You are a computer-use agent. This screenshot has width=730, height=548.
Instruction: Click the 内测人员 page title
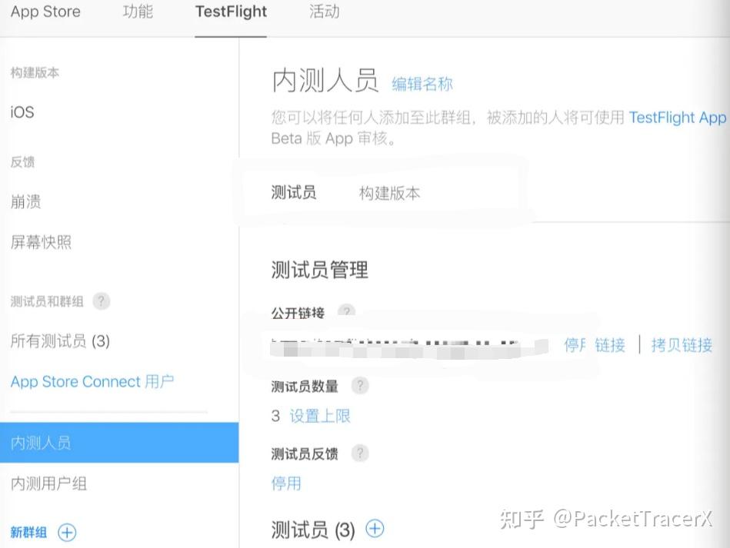click(x=325, y=81)
